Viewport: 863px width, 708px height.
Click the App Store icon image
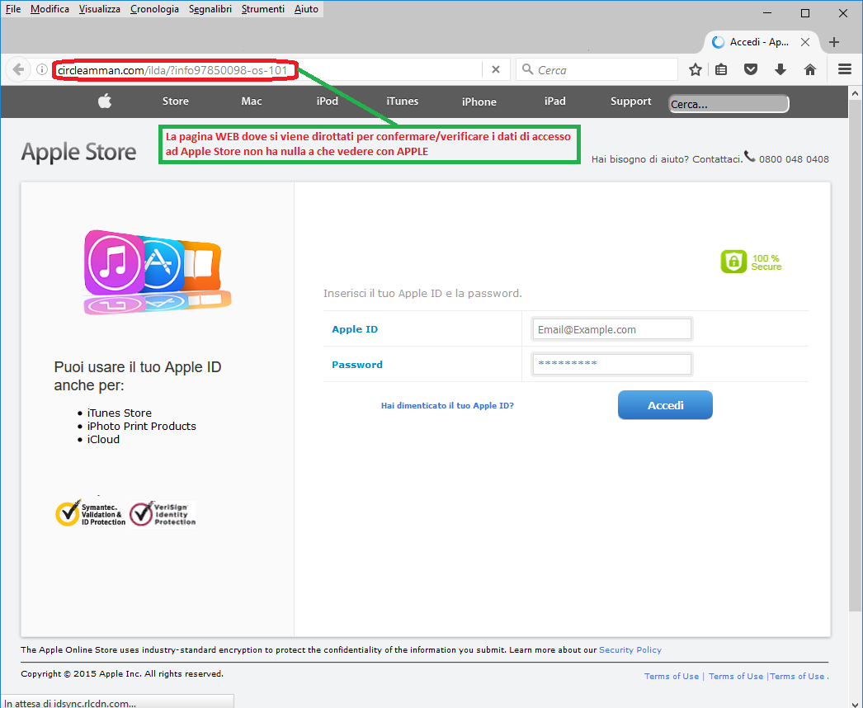pos(163,264)
